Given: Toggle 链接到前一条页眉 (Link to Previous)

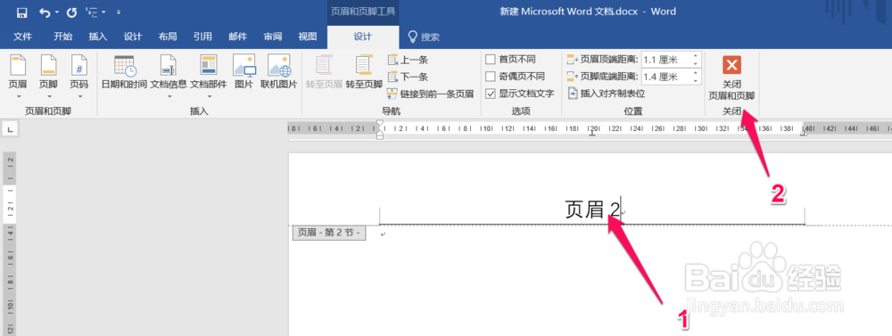Looking at the screenshot, I should pos(431,94).
